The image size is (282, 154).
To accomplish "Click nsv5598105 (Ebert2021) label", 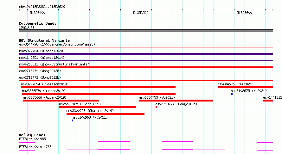I will [x=80, y=104].
